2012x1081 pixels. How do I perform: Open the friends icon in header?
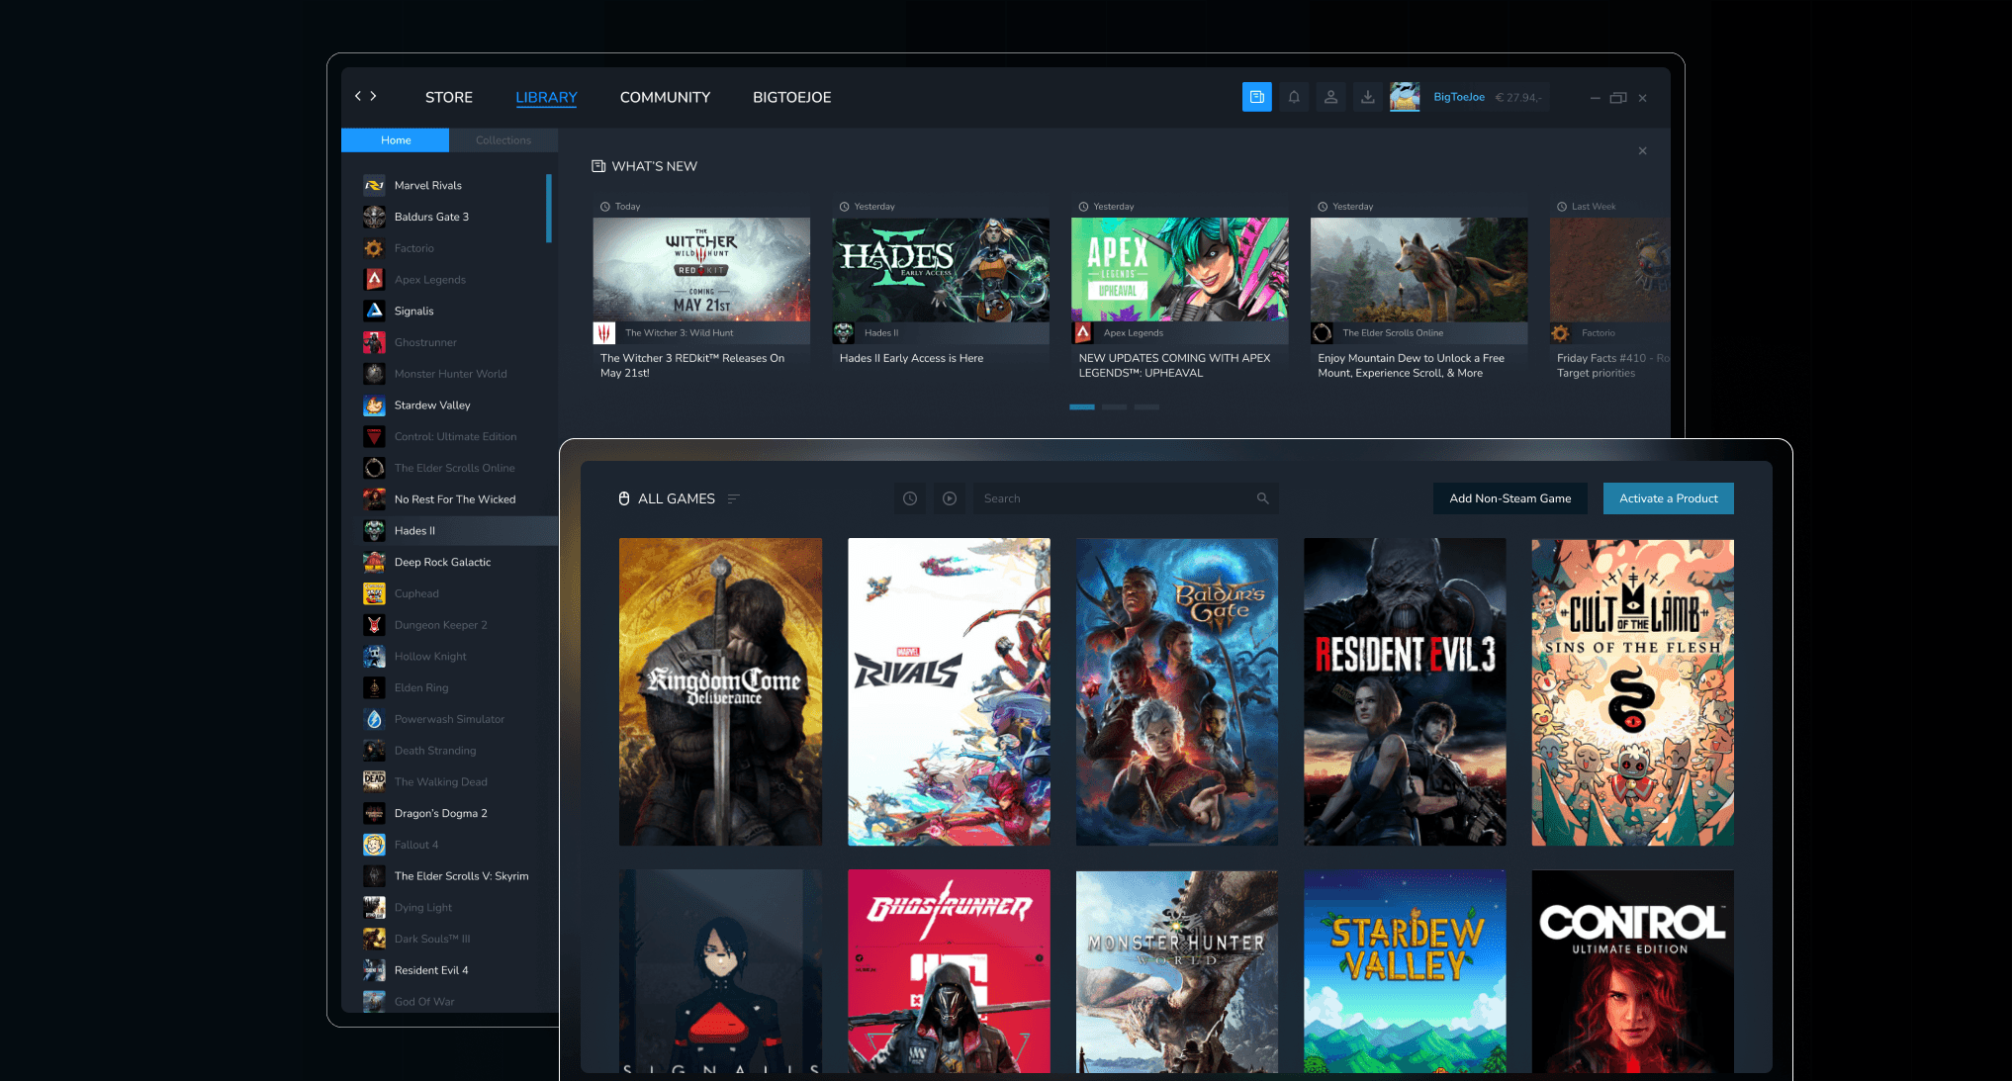[1330, 97]
